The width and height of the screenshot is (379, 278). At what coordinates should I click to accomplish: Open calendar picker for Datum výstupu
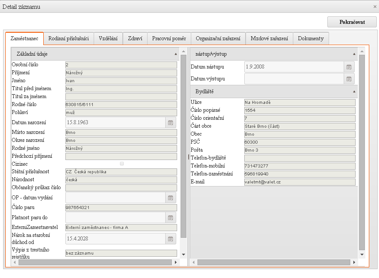(x=349, y=79)
